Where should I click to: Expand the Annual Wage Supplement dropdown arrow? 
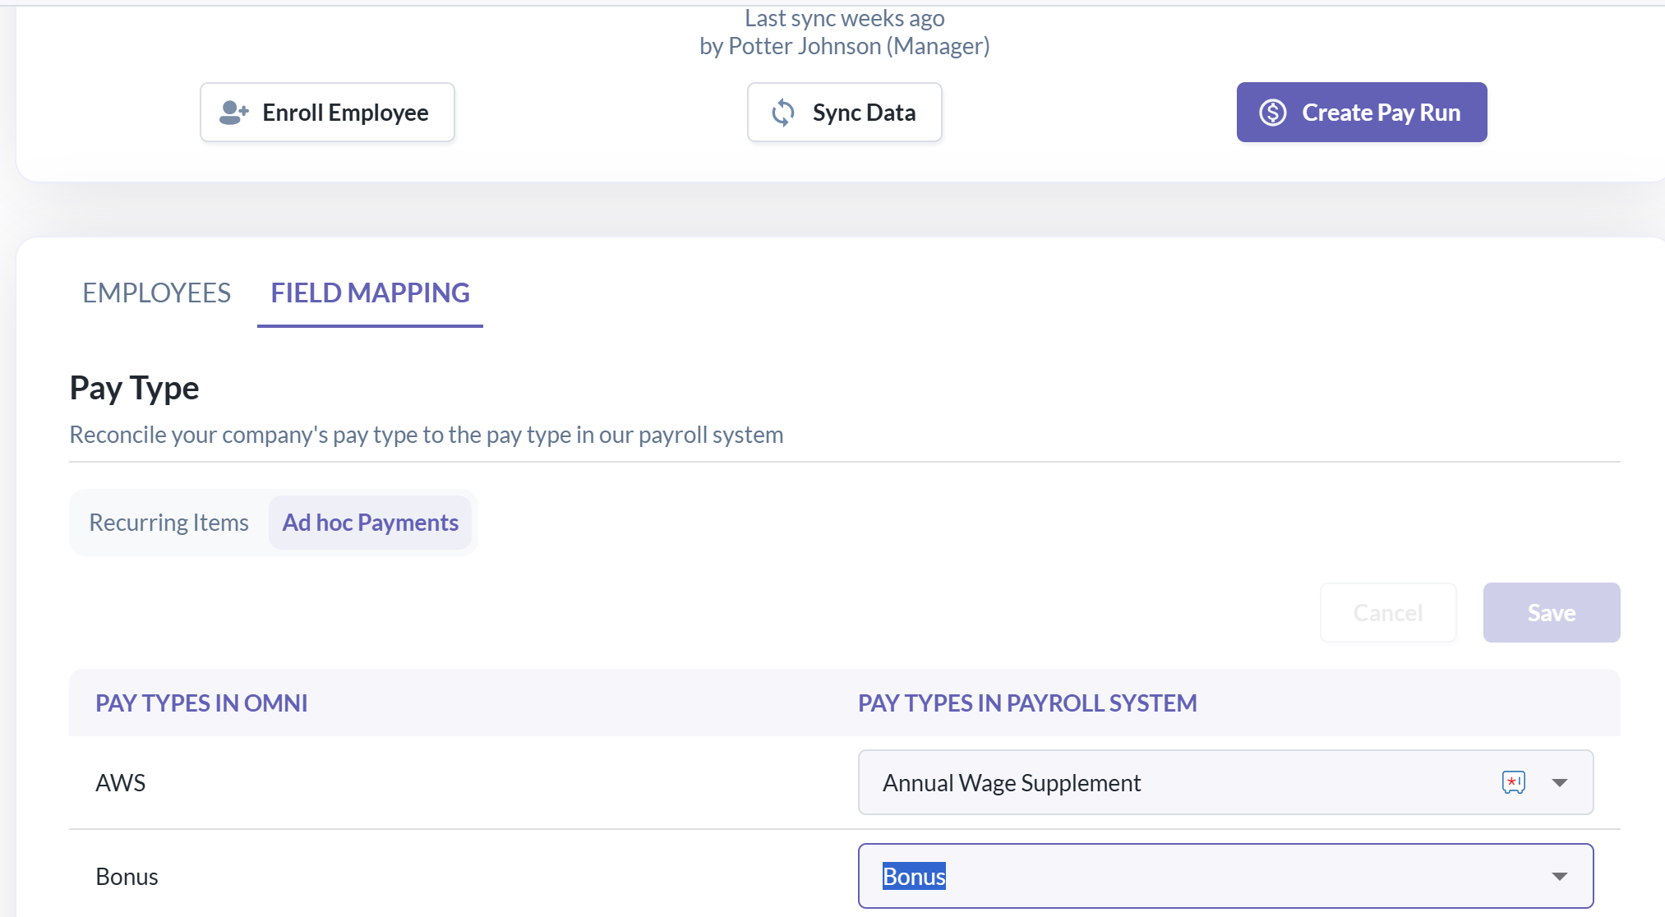coord(1559,782)
